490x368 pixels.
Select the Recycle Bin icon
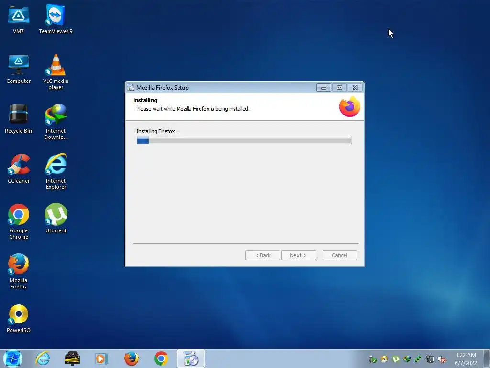click(x=19, y=119)
